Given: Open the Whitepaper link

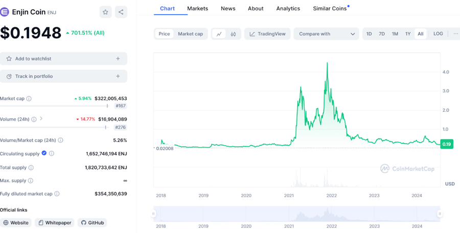Looking at the screenshot, I should click(x=55, y=223).
